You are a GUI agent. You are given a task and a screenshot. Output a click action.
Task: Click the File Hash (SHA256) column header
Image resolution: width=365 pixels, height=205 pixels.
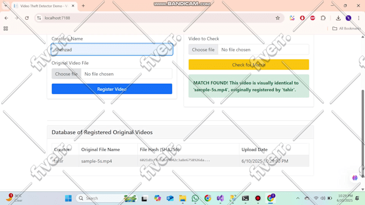tap(159, 149)
